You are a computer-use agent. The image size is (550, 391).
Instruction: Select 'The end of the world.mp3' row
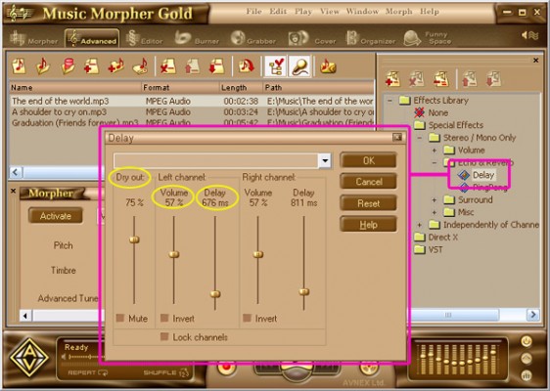click(192, 102)
